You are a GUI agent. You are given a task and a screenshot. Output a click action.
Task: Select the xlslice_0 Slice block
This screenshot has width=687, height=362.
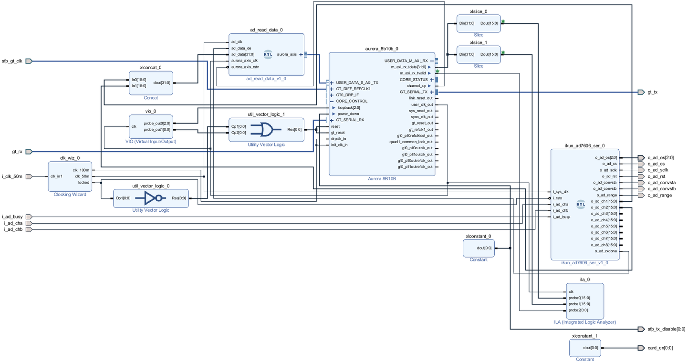pos(479,23)
